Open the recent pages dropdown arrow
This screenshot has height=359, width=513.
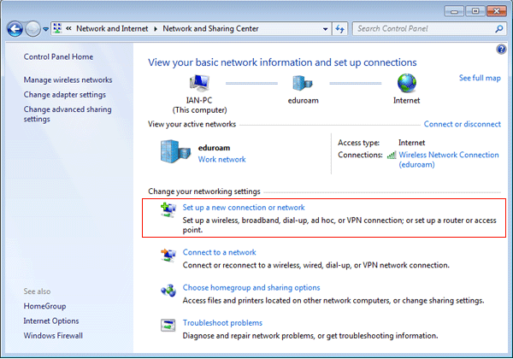click(47, 28)
